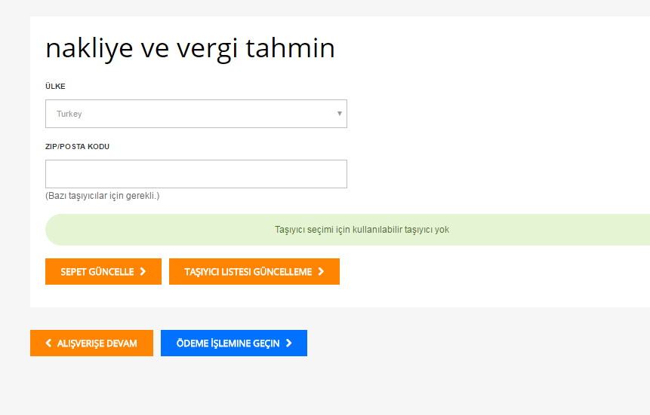Click the left chevron icon on ALIŞVERIŞE DEVAM
This screenshot has height=415, width=650.
(49, 343)
